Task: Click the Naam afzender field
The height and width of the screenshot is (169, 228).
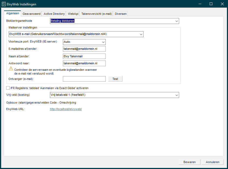Action: pos(84,56)
